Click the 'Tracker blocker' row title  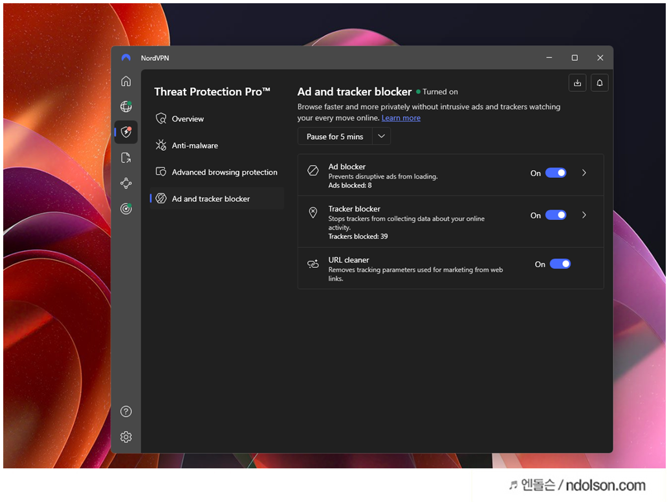click(354, 209)
